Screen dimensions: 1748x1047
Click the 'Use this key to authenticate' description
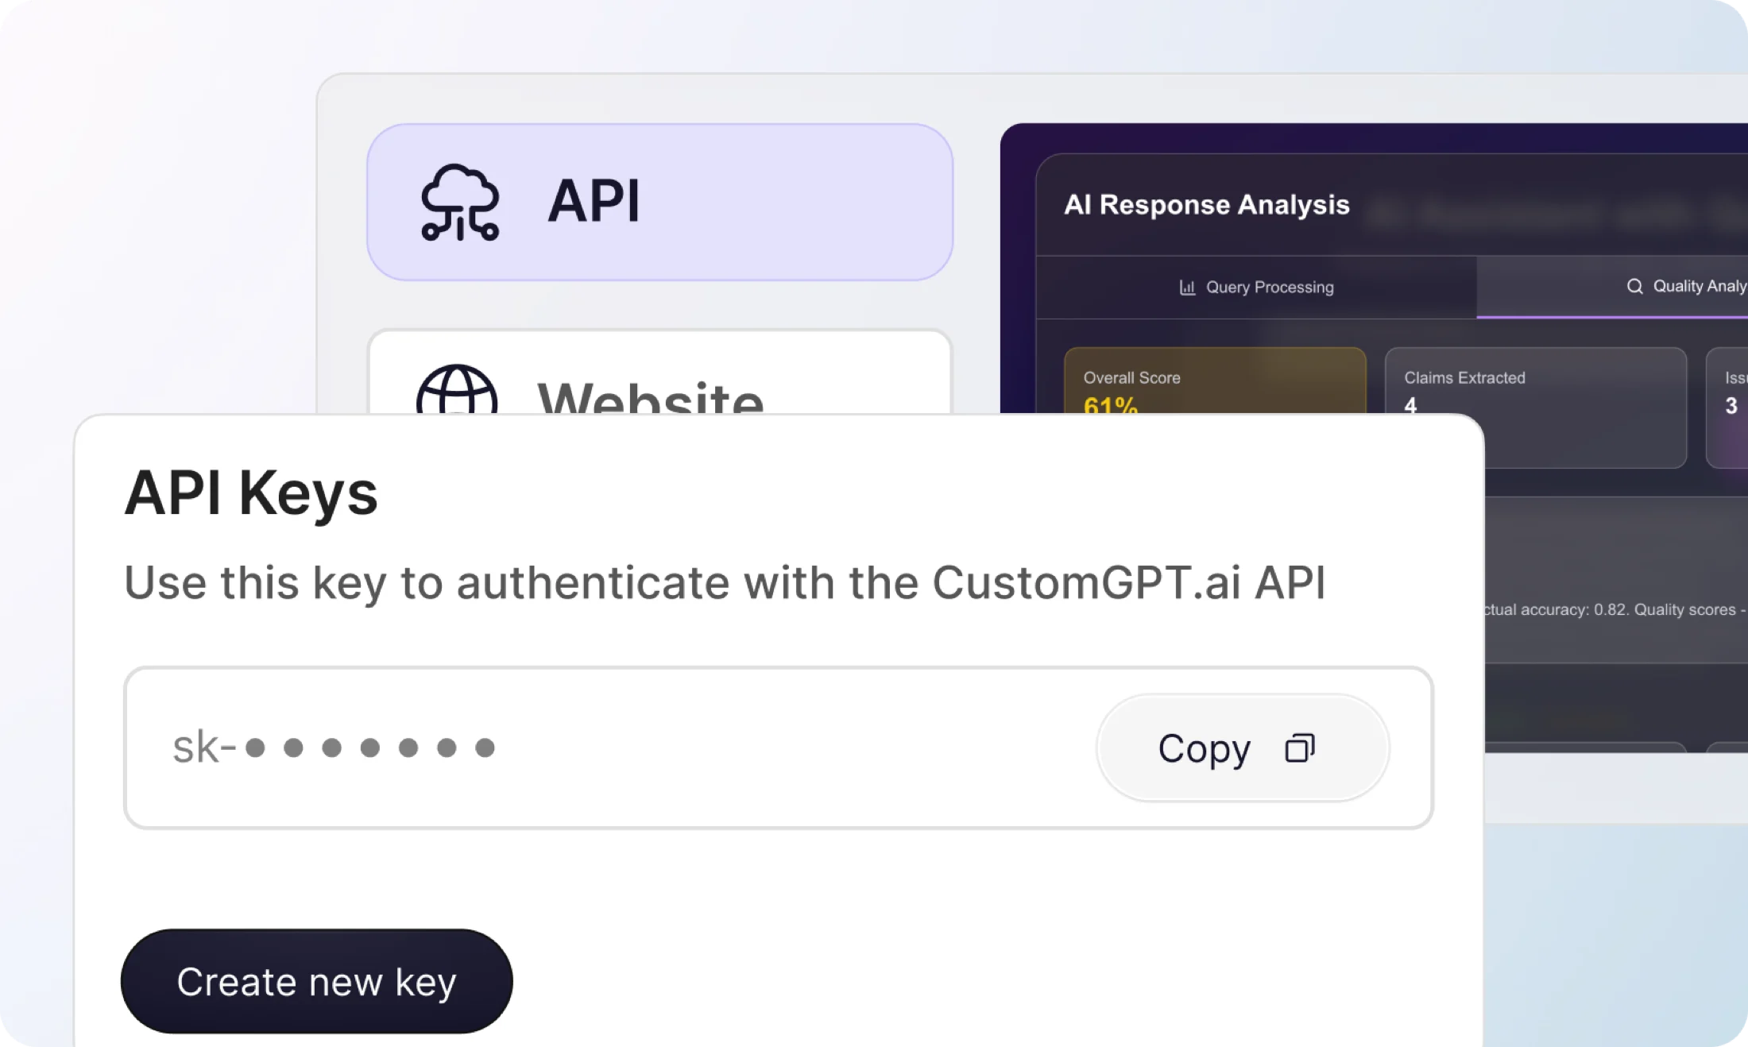click(725, 583)
